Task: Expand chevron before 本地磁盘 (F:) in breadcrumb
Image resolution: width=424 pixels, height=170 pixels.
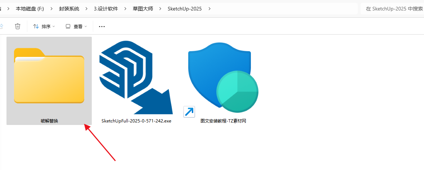Action: click(8, 9)
